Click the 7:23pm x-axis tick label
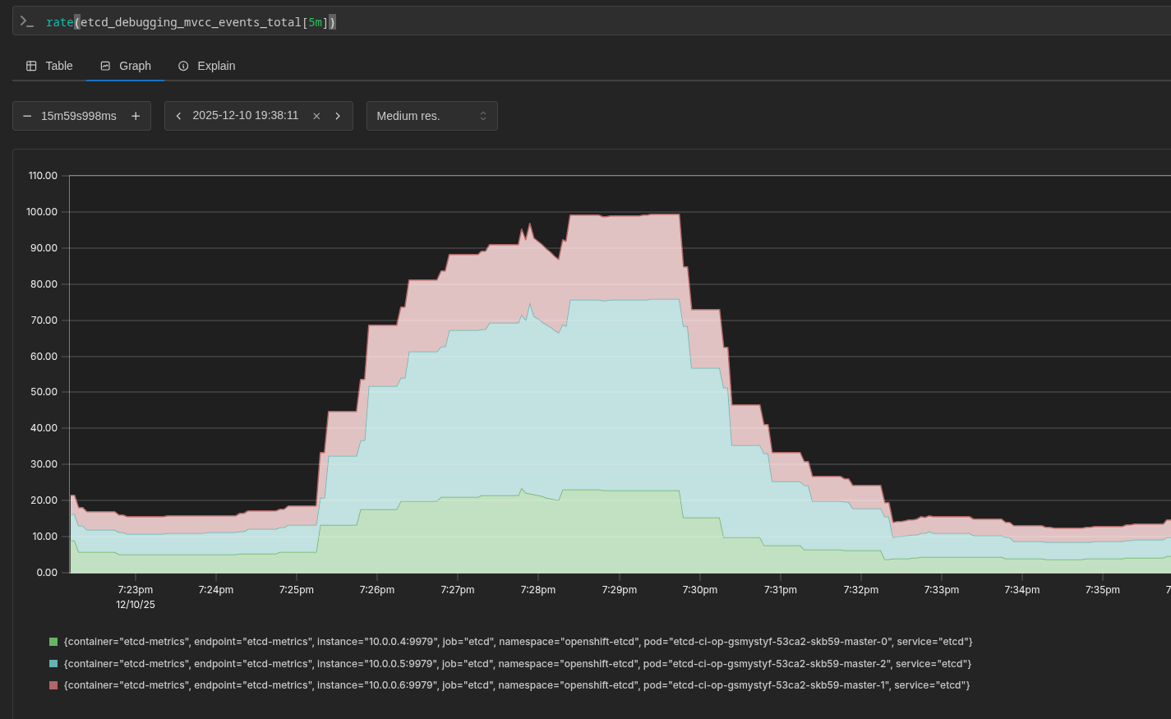1171x719 pixels. 136,590
